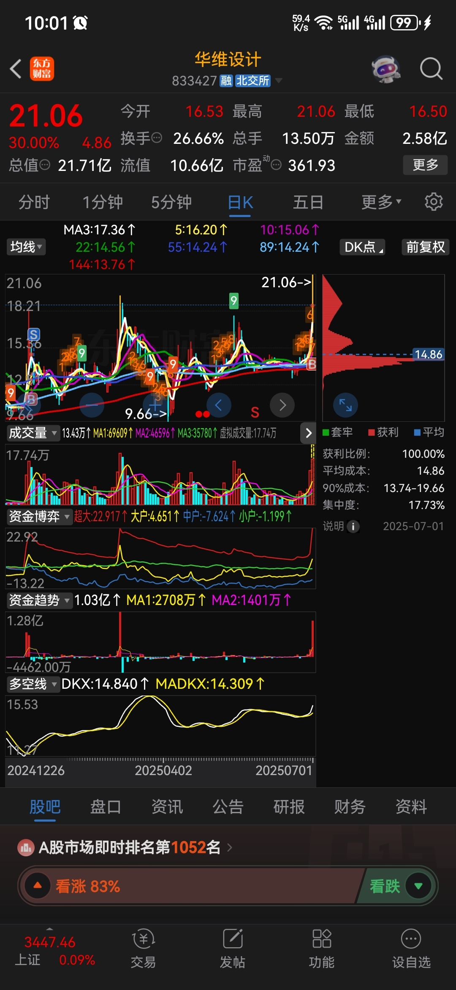Open the 发帖 post icon
This screenshot has height=990, width=456.
[233, 939]
